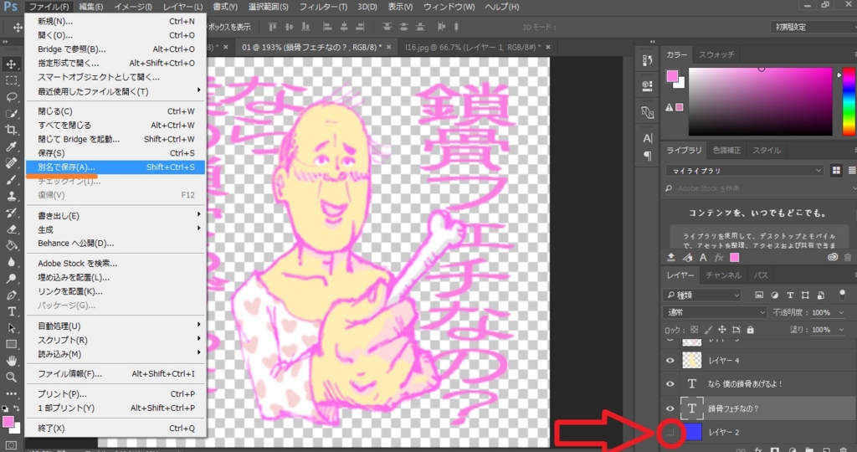Pick a color in the color field
The image size is (857, 452).
point(760,101)
